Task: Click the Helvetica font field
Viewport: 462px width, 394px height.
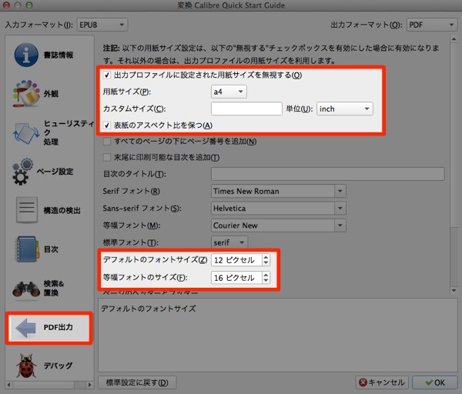Action: (273, 209)
